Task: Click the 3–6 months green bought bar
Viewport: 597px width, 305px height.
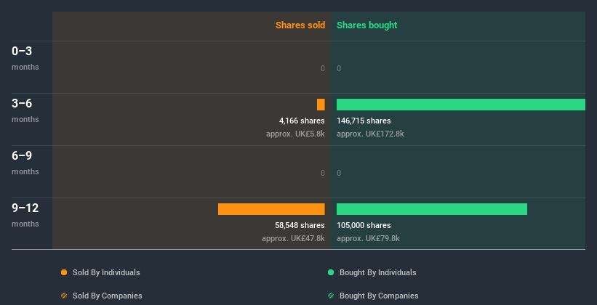Action: (461, 105)
